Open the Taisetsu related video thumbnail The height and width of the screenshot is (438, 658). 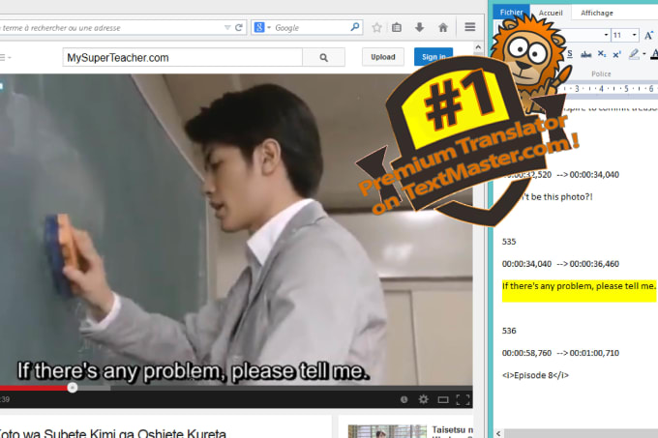[x=386, y=431]
